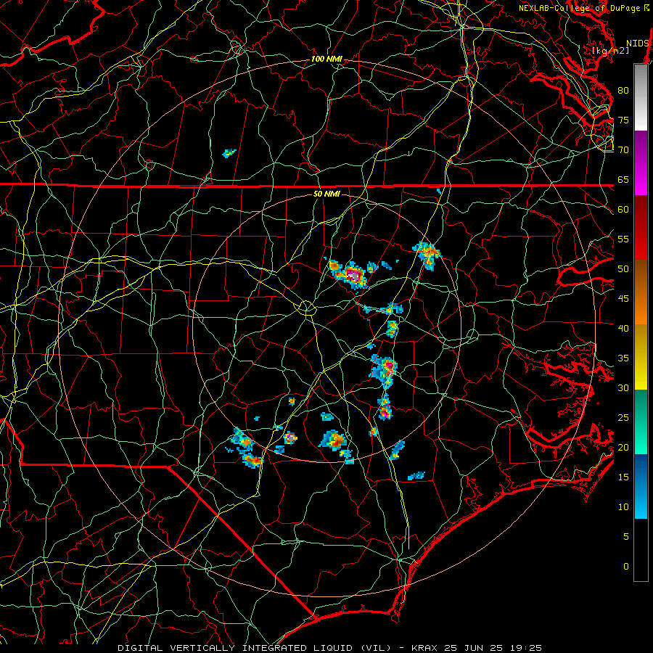Viewport: 653px width, 653px height.
Task: Click the 70 value on the color scale
Action: click(623, 150)
